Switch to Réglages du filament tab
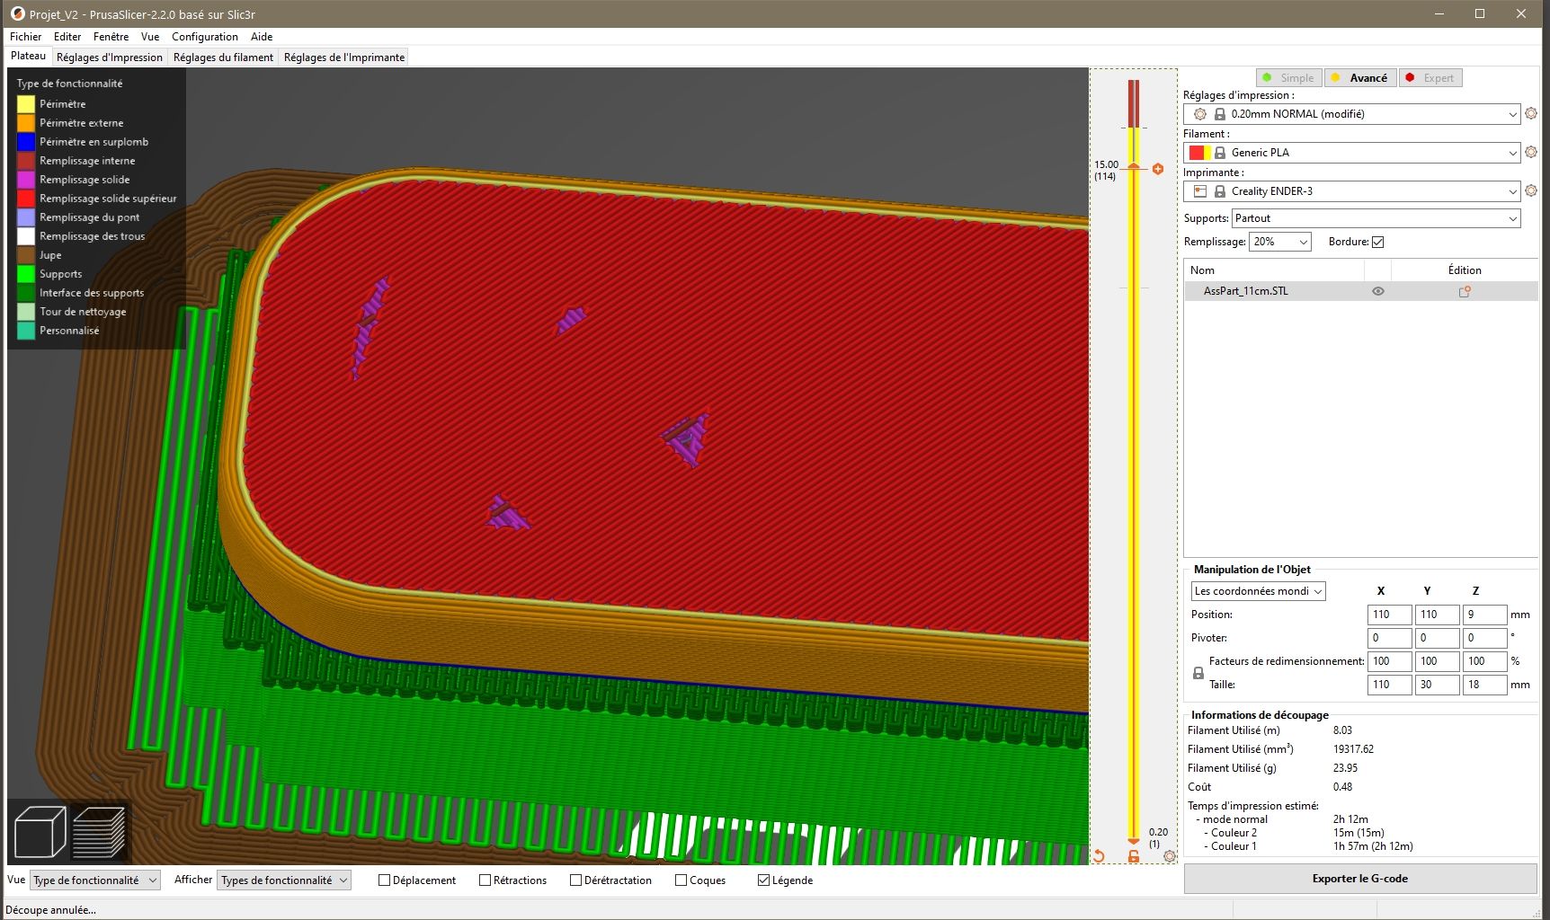 click(x=223, y=57)
